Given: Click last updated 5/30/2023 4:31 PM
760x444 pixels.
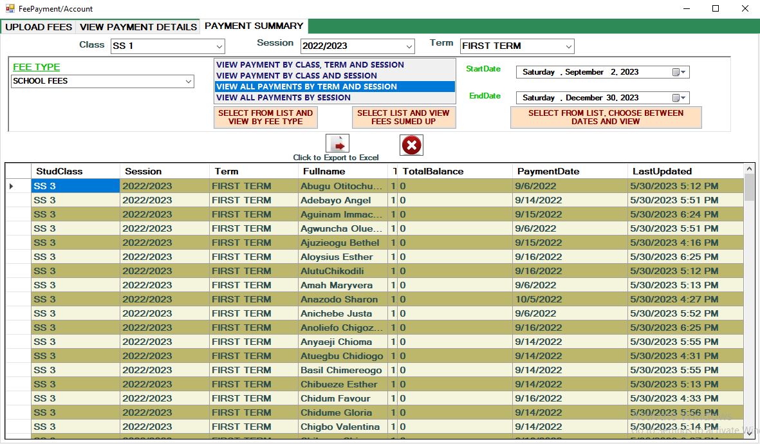Looking at the screenshot, I should click(685, 356).
